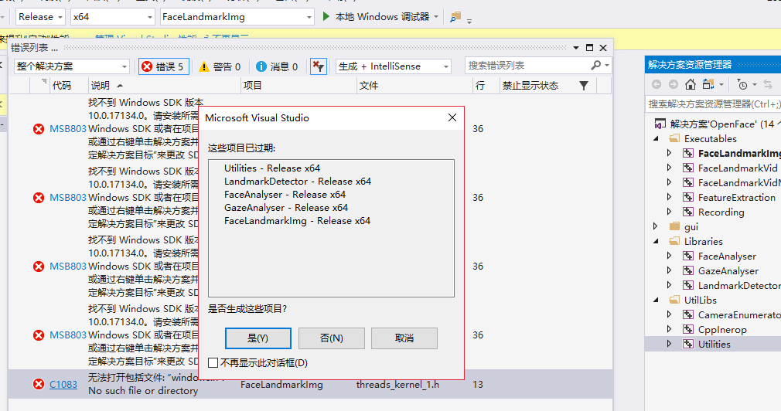The width and height of the screenshot is (781, 411).
Task: Expand the gui folder in solution tree
Action: (656, 227)
